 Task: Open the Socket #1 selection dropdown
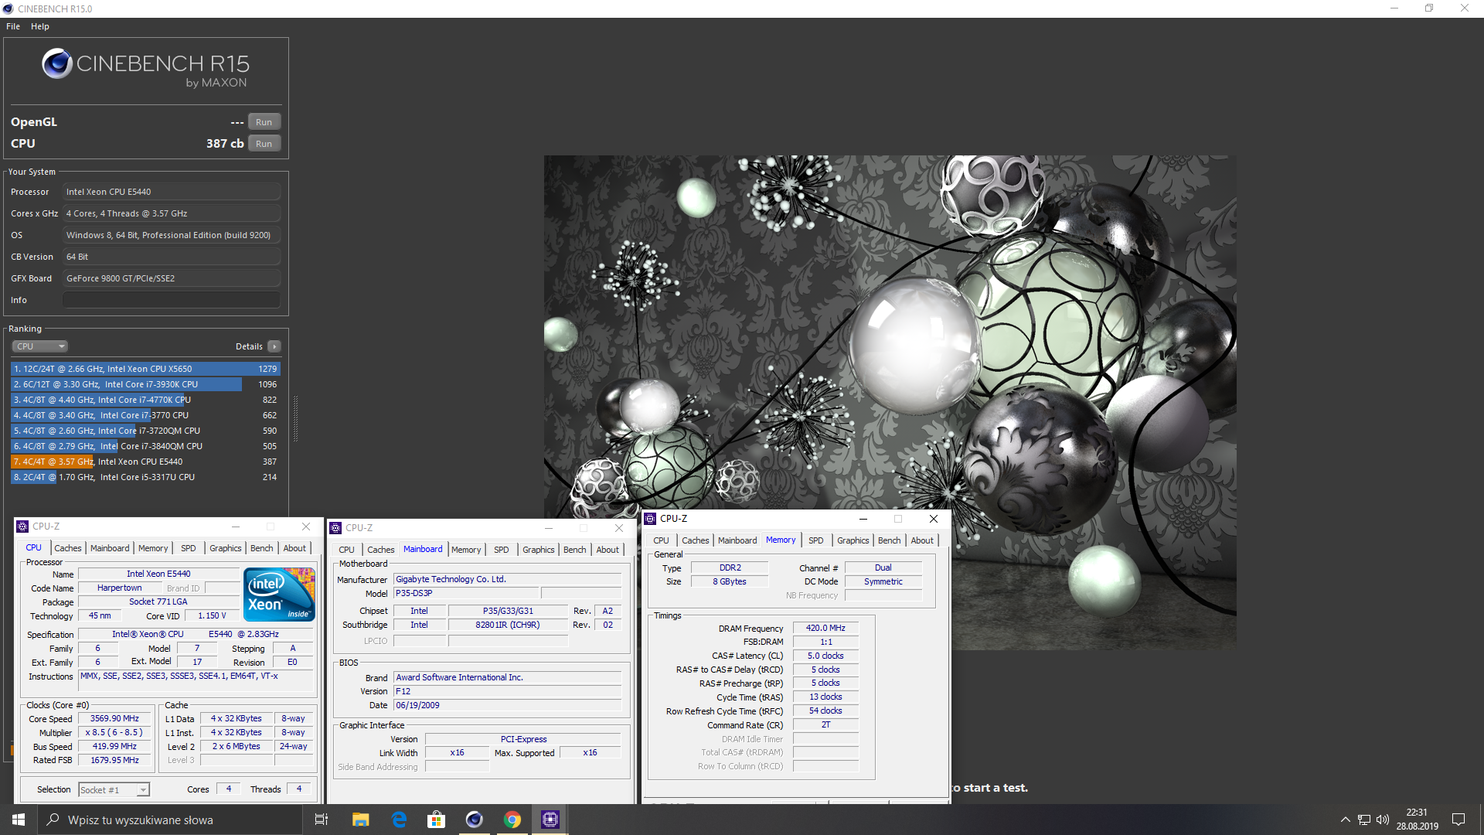[114, 789]
